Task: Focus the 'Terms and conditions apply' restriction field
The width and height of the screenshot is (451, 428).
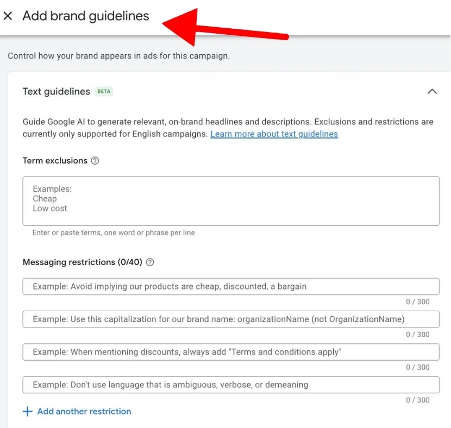Action: (x=230, y=352)
